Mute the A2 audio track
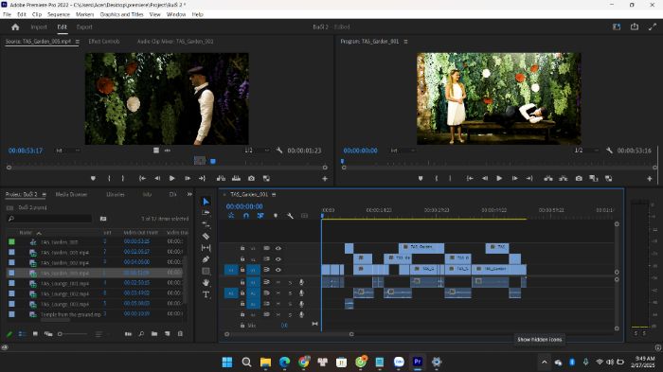 click(x=278, y=292)
